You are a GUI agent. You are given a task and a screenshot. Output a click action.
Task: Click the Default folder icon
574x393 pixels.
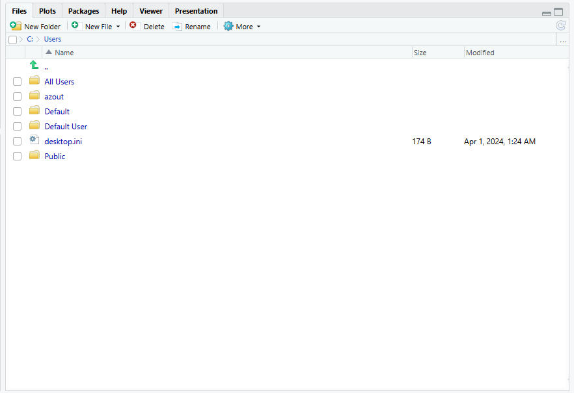point(34,110)
